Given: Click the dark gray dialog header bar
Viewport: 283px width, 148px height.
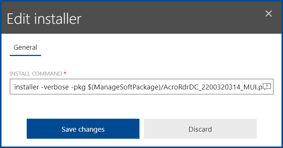Looking at the screenshot, I should click(x=142, y=18).
